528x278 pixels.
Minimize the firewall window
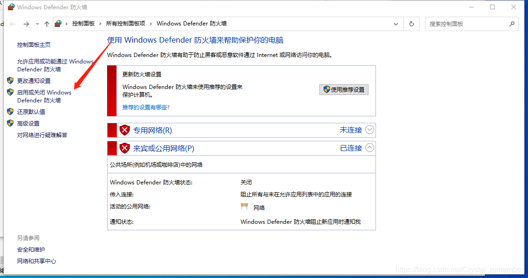tap(471, 7)
